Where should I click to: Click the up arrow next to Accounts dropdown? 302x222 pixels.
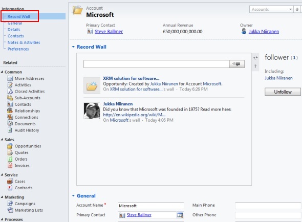click(x=297, y=9)
